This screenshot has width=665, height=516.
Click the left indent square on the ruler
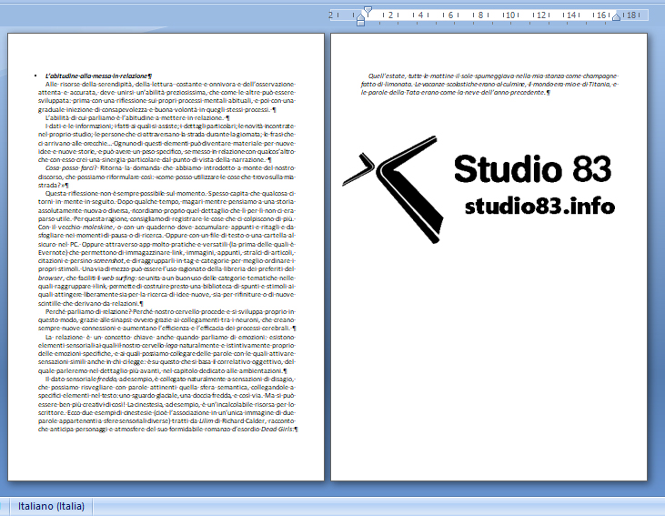(x=360, y=23)
